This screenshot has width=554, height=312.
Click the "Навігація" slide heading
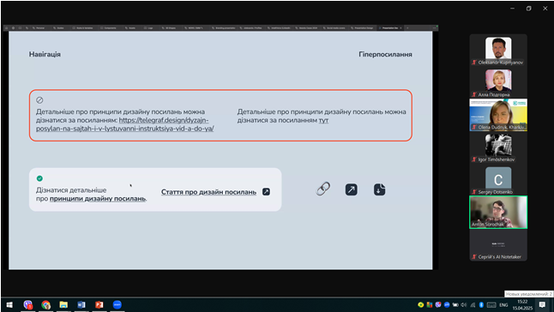(x=45, y=54)
